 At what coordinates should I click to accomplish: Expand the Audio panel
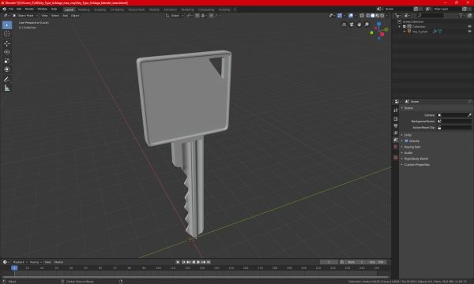click(408, 153)
